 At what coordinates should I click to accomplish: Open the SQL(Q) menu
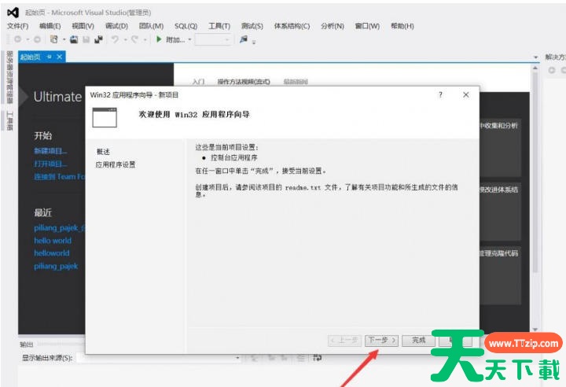(186, 26)
